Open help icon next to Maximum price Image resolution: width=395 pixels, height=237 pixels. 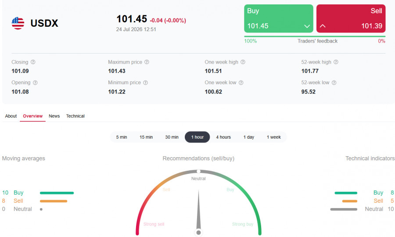[x=147, y=62]
